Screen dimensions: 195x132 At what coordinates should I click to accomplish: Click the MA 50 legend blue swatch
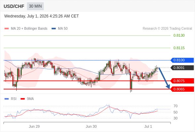pyautogui.click(x=54, y=29)
